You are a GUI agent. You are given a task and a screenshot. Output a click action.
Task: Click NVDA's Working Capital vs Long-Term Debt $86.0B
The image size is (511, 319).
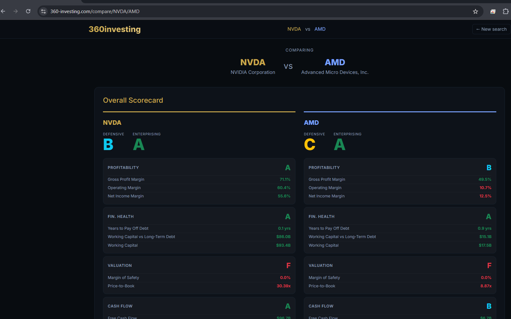tap(283, 237)
